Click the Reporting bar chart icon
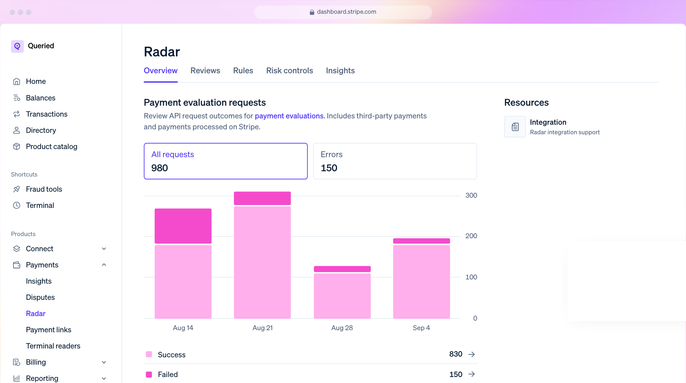Image resolution: width=686 pixels, height=383 pixels. point(17,378)
